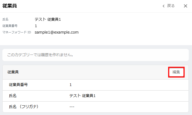Click the 氏名 label in header summary
The width and height of the screenshot is (192, 115).
point(5,19)
